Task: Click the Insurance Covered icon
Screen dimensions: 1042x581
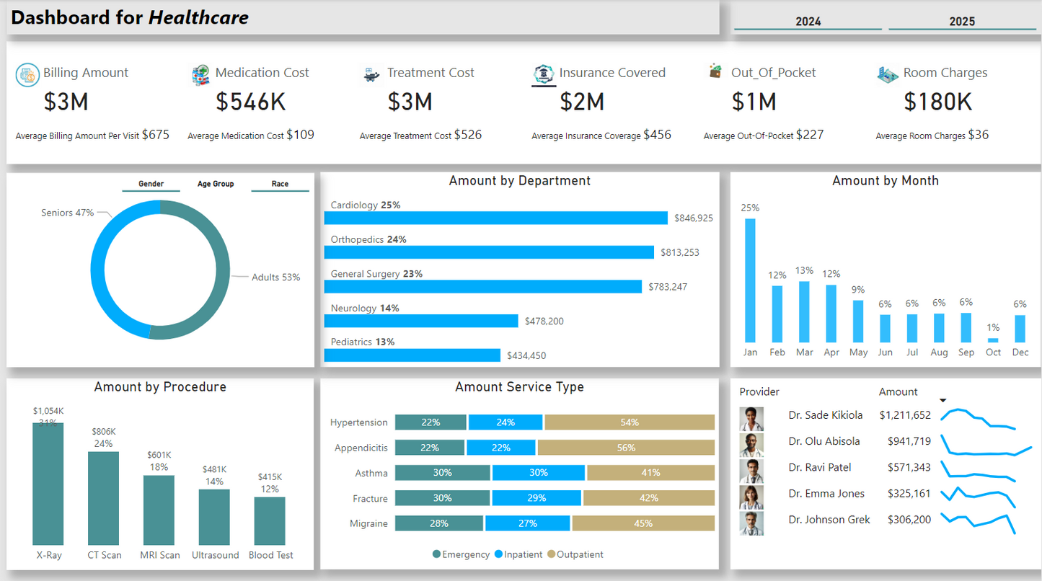Action: pos(544,74)
